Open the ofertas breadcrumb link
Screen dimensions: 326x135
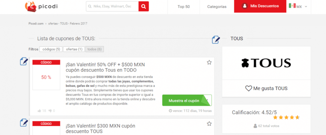pos(53,24)
